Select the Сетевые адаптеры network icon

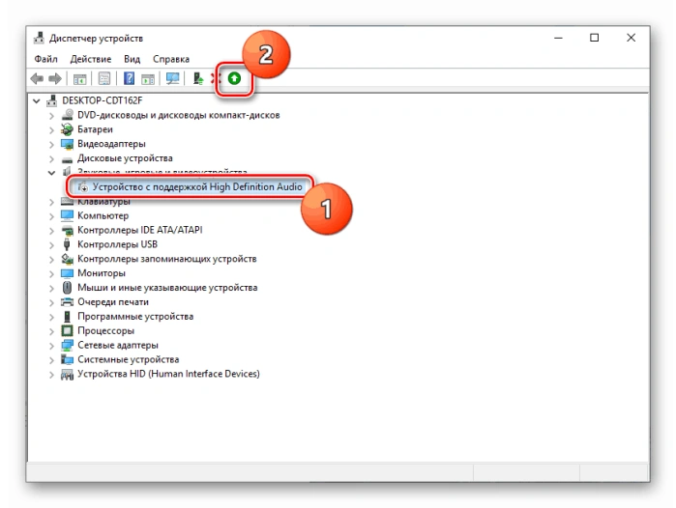[68, 345]
